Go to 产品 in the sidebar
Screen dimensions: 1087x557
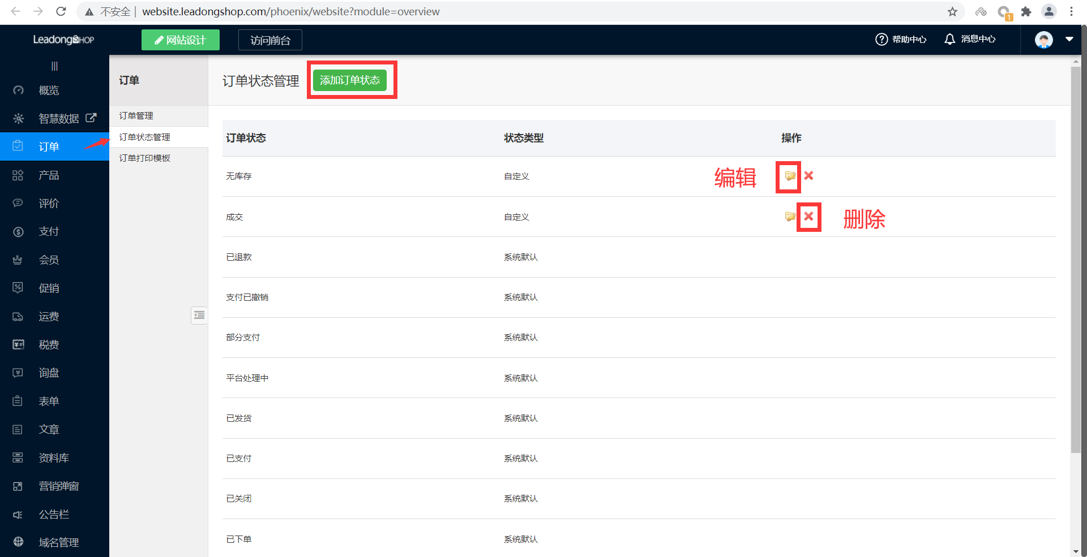(x=49, y=175)
